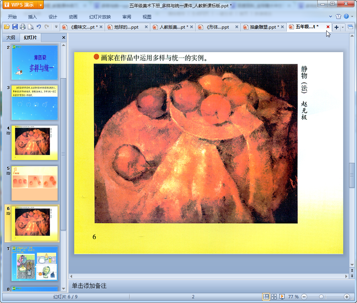
Task: Close the slide thumbnail pane
Action: pos(64,38)
